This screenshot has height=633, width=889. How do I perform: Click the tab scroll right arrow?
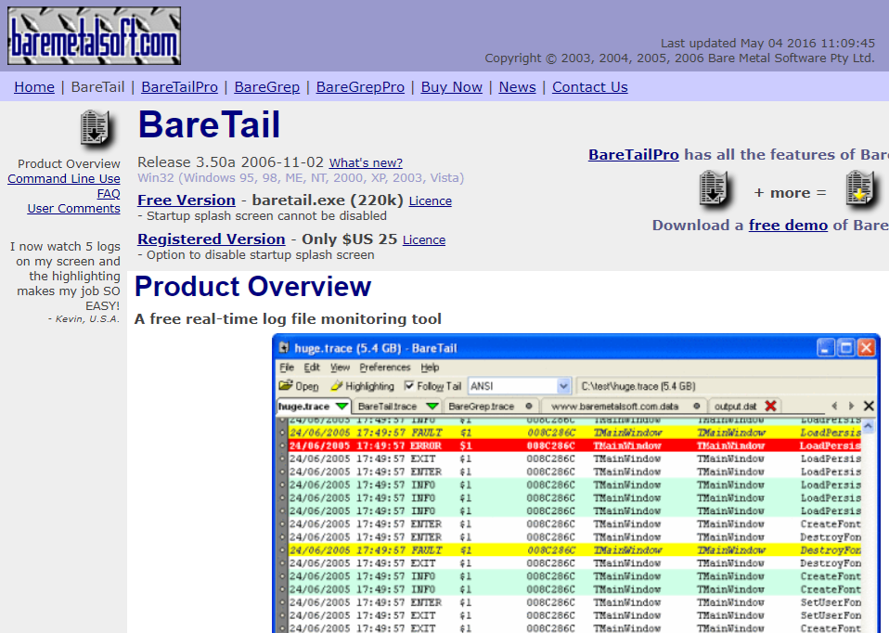[x=851, y=407]
